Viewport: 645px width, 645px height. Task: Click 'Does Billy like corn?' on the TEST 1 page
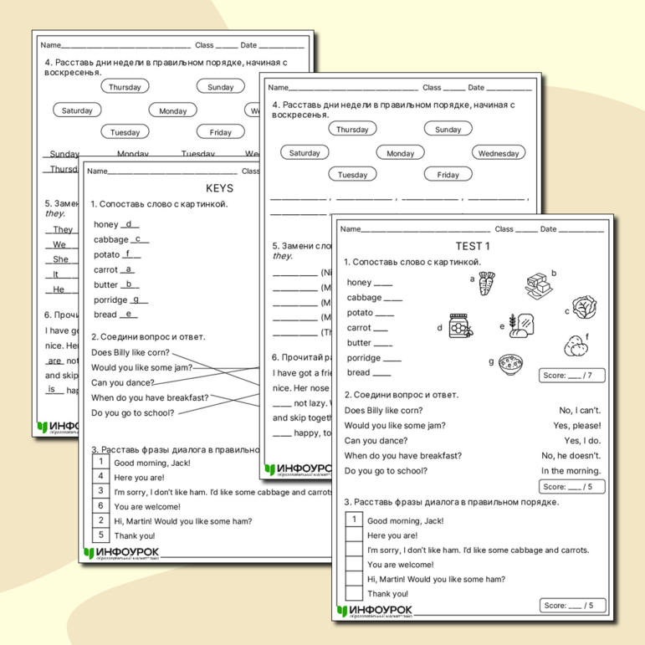[x=383, y=410]
